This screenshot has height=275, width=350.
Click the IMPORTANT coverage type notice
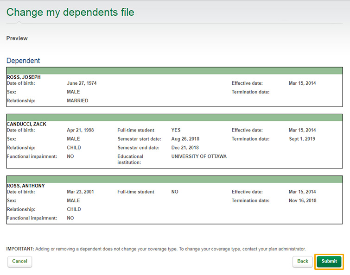coord(156,249)
